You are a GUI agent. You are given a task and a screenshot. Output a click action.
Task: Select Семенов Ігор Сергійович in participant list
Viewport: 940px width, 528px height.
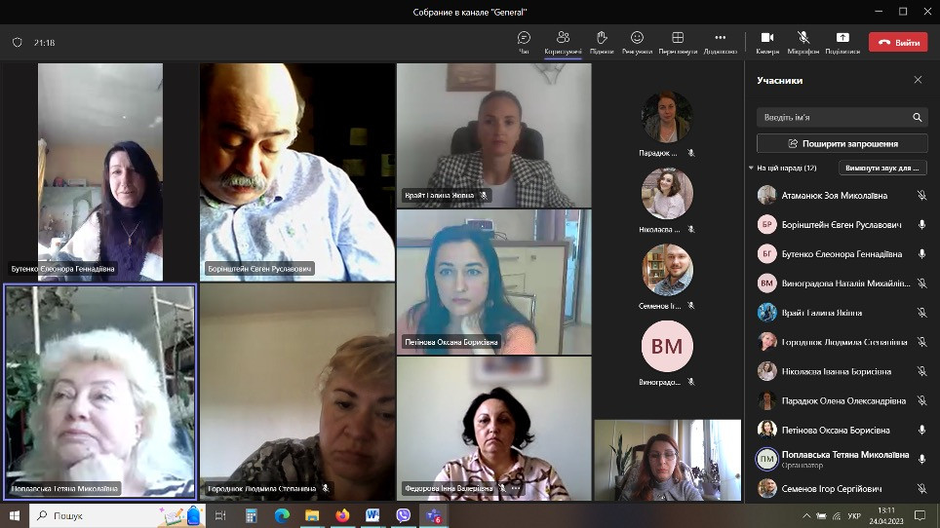point(842,488)
